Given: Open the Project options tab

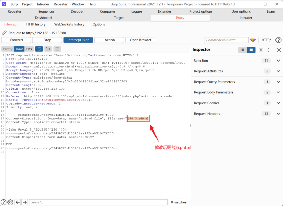Looking at the screenshot, I should click(201, 11).
